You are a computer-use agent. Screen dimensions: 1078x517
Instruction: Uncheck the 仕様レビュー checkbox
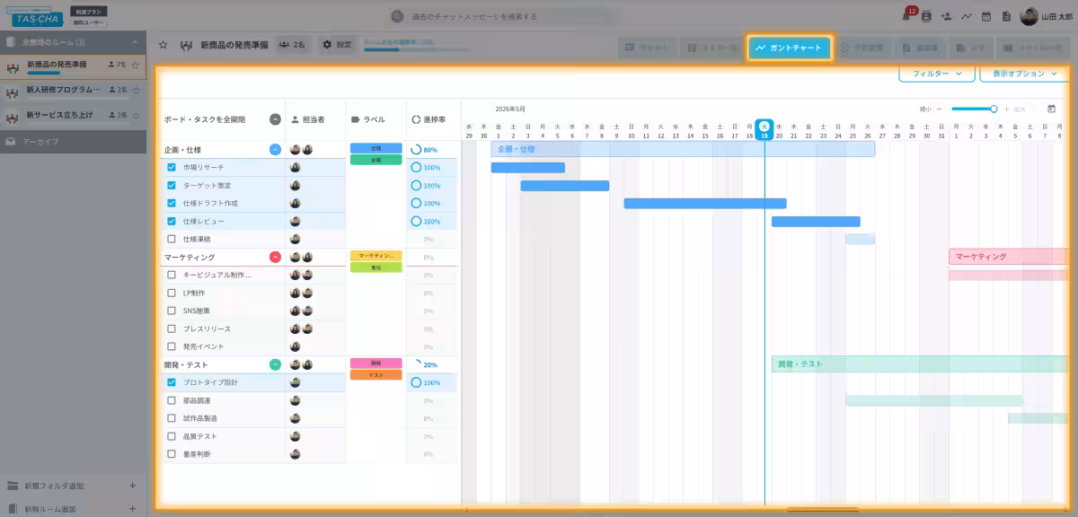pos(172,222)
